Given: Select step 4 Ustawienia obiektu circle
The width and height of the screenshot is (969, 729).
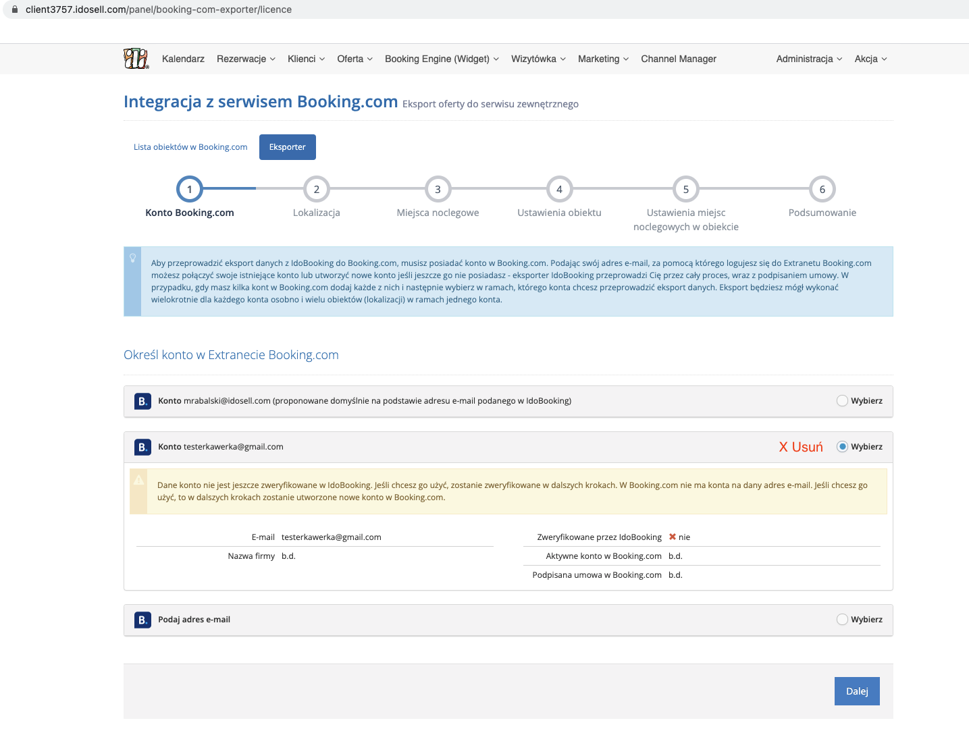Looking at the screenshot, I should tap(559, 189).
